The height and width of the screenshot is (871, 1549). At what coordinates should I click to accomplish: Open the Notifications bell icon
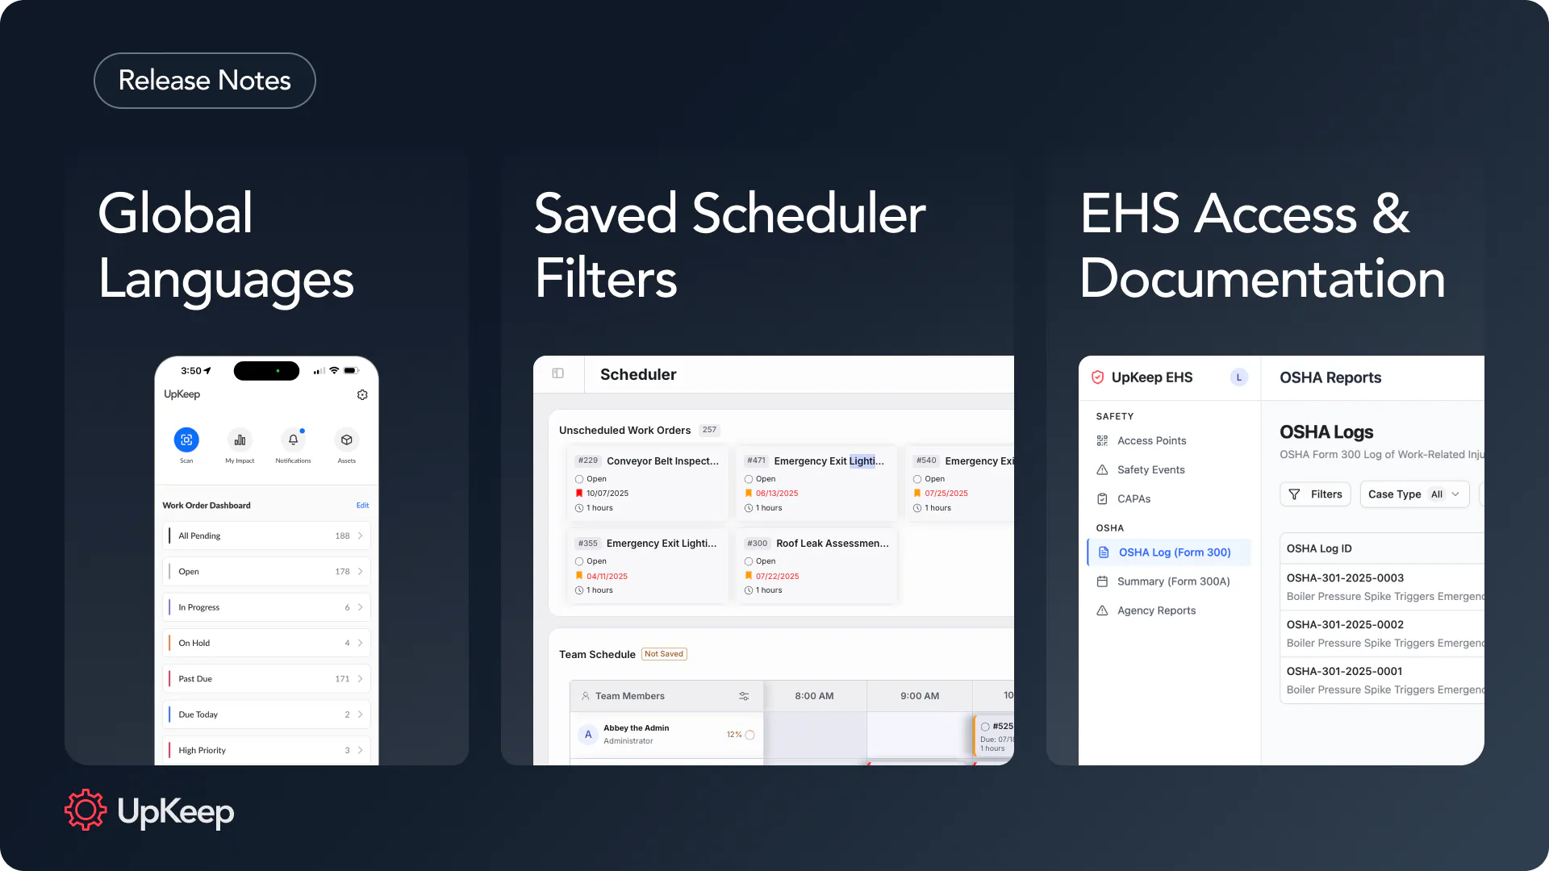coord(293,440)
